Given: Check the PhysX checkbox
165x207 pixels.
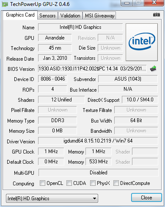Looking at the screenshot, I should coord(93,183).
